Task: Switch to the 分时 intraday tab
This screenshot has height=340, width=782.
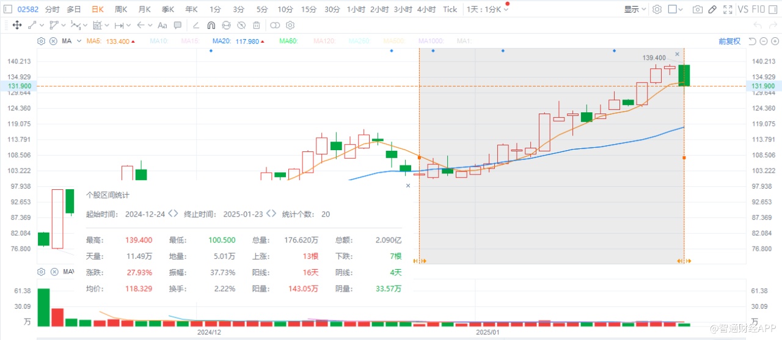Action: (x=53, y=9)
